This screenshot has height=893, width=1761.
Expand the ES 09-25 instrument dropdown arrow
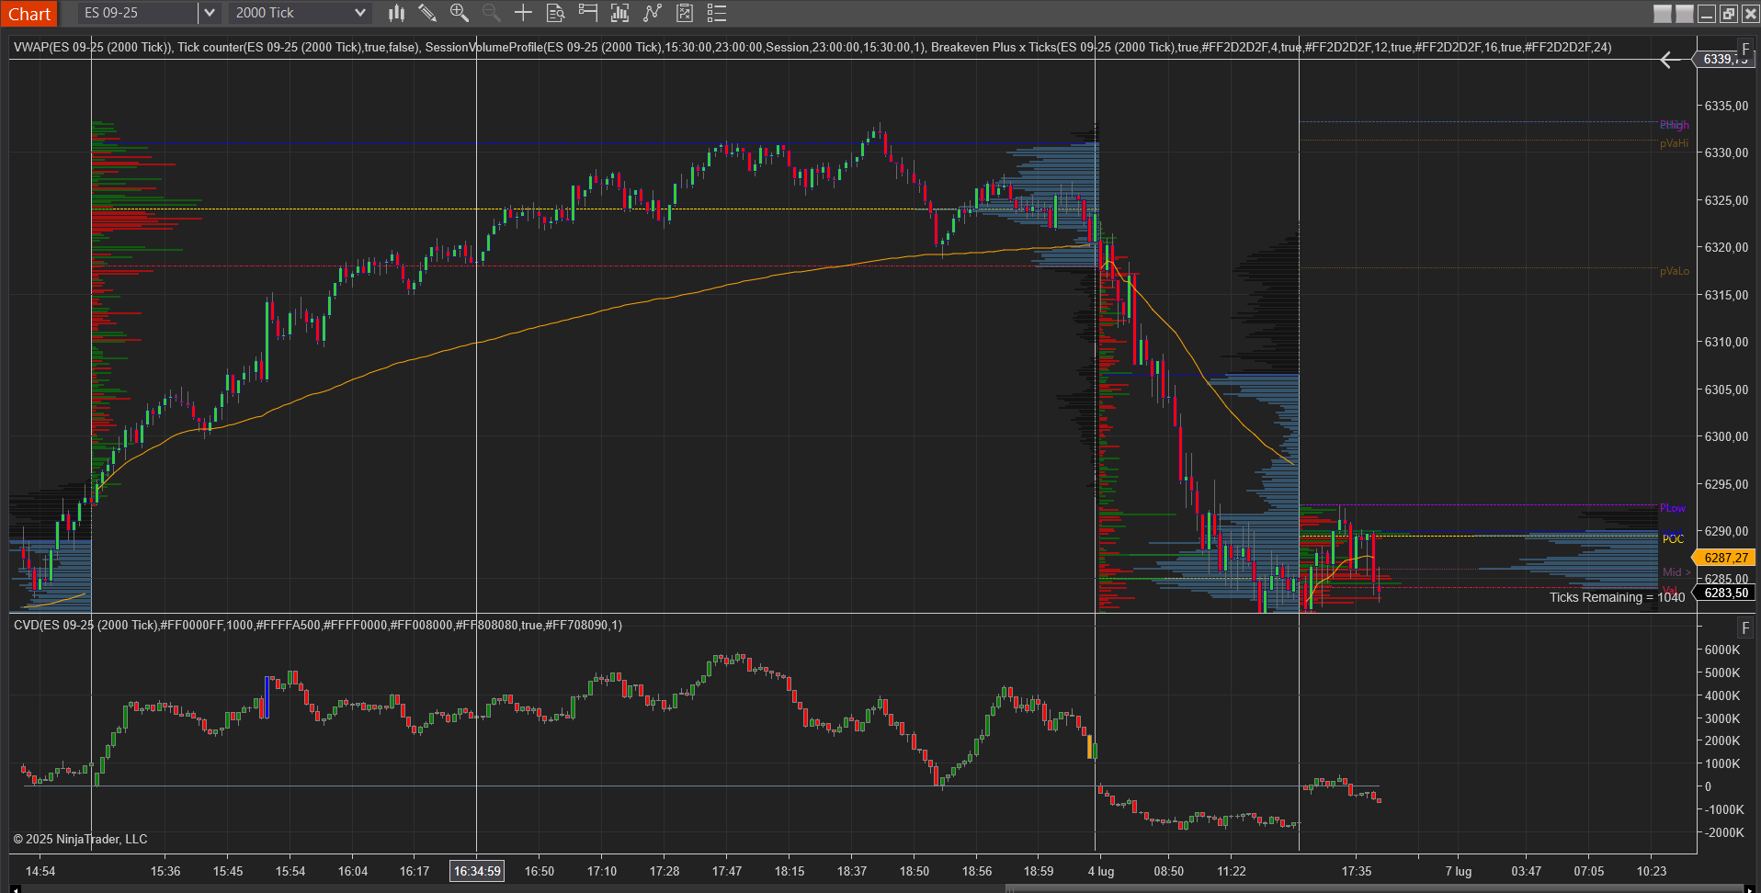(x=209, y=13)
